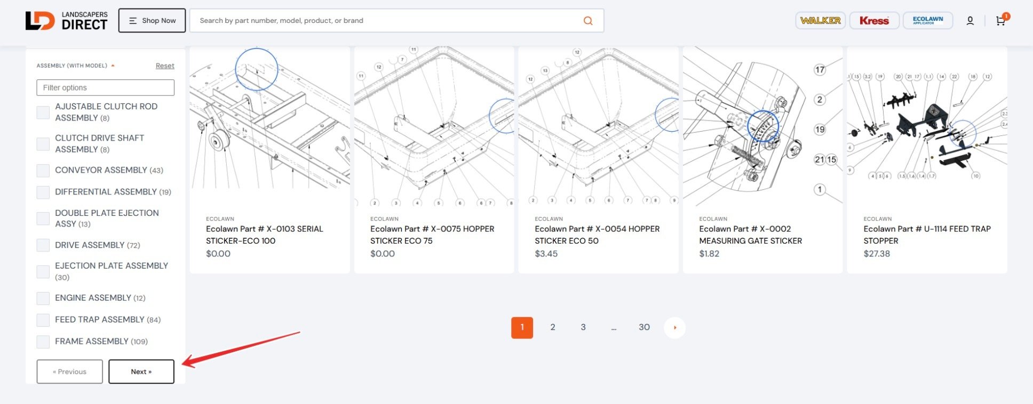This screenshot has height=404, width=1033.
Task: Open X-0103 SERIAL STICKER-ECO 100 title
Action: [265, 235]
